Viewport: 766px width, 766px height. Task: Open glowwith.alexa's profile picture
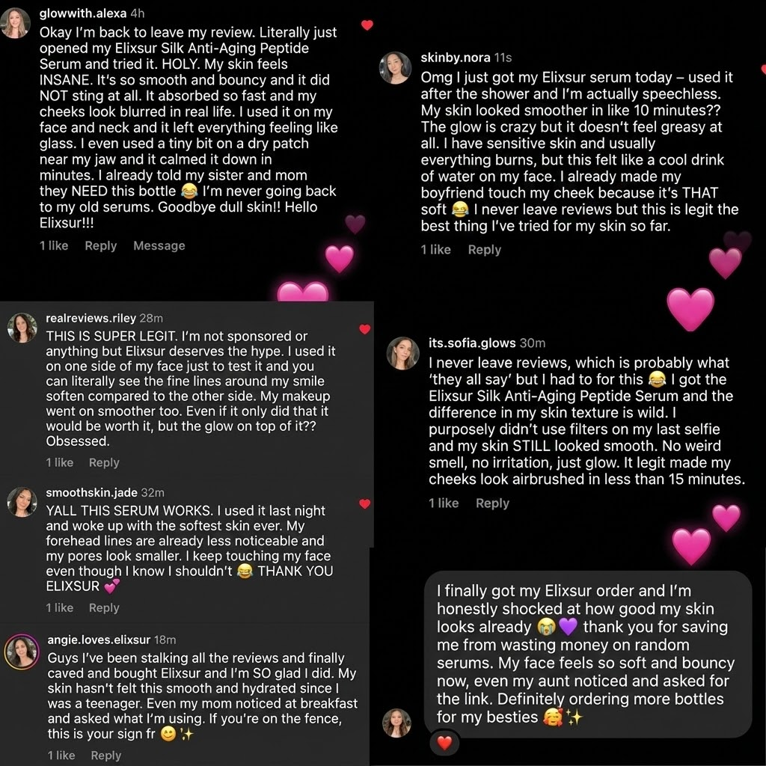tap(16, 23)
